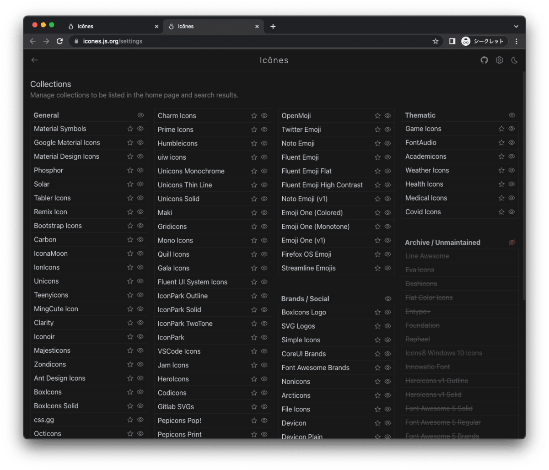The image size is (549, 470).
Task: Star the Charm Icons collection
Action: coord(254,116)
